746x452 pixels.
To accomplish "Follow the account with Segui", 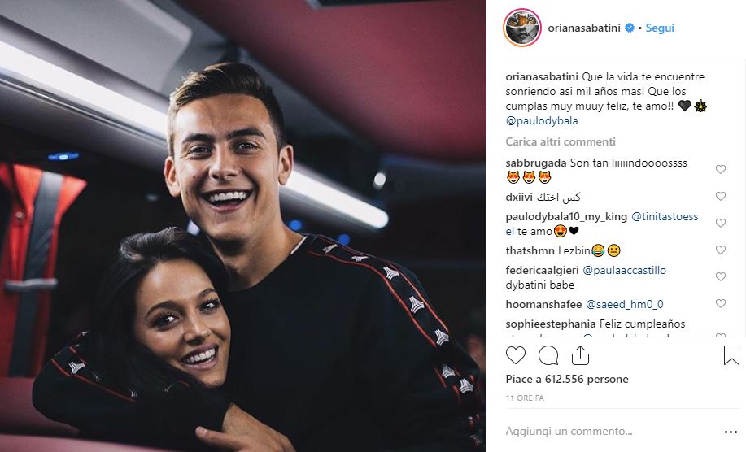I will 660,28.
